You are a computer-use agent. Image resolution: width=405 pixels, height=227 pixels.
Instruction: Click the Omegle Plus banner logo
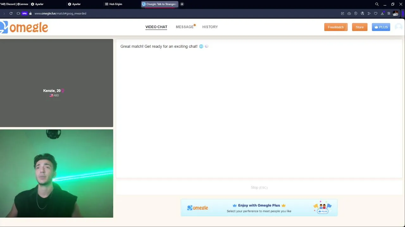pos(197,208)
